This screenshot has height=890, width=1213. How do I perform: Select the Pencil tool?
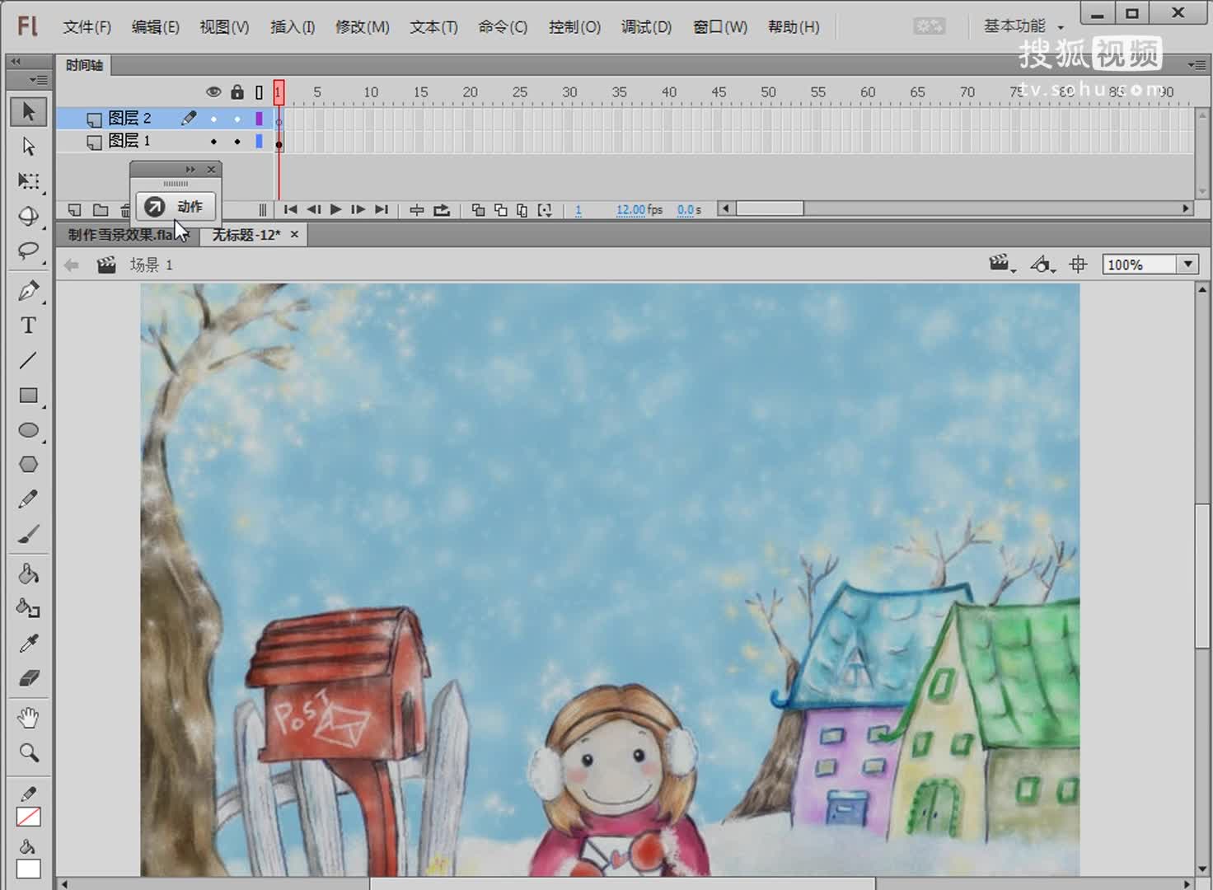(28, 499)
